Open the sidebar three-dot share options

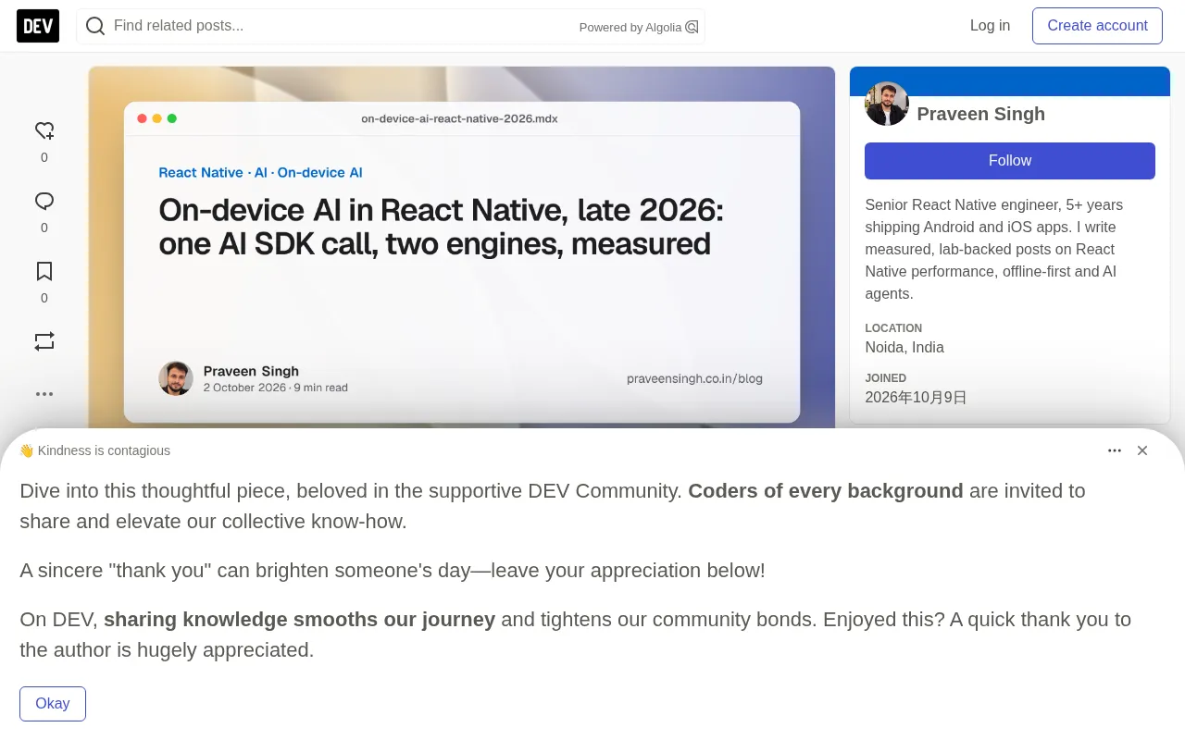(44, 393)
